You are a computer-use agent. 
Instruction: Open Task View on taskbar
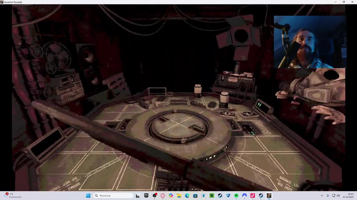pyautogui.click(x=138, y=196)
